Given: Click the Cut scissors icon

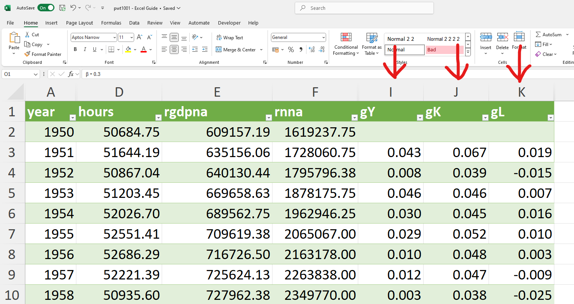Looking at the screenshot, I should tap(27, 34).
